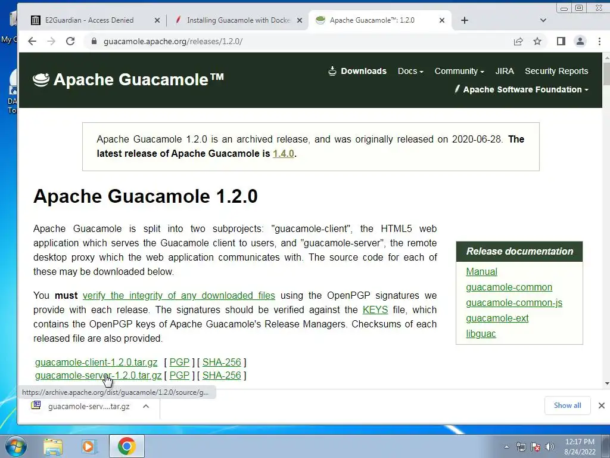Screen dimensions: 610x458
Task: Open the Windows Start menu
Action: coord(15,446)
